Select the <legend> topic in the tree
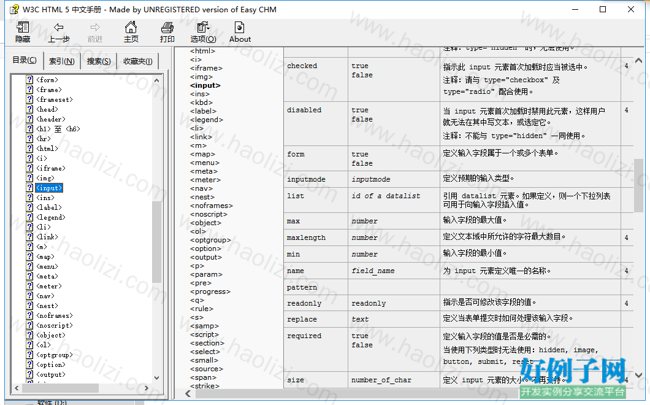 pyautogui.click(x=50, y=217)
